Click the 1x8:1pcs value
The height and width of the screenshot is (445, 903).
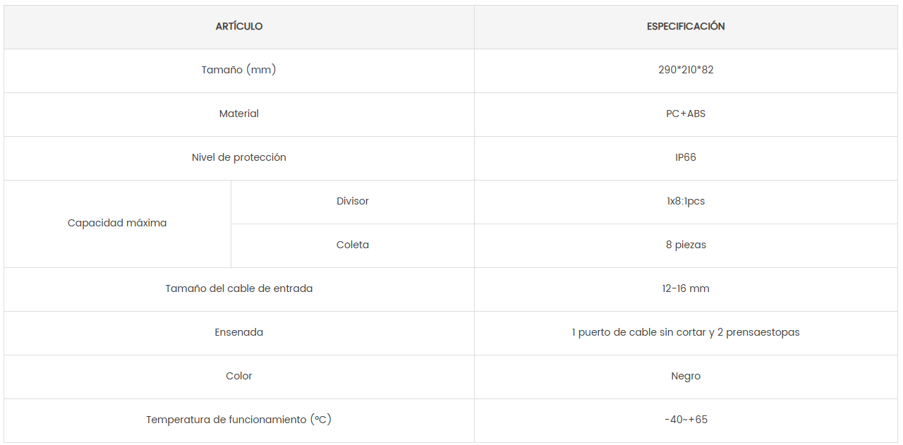(x=686, y=201)
